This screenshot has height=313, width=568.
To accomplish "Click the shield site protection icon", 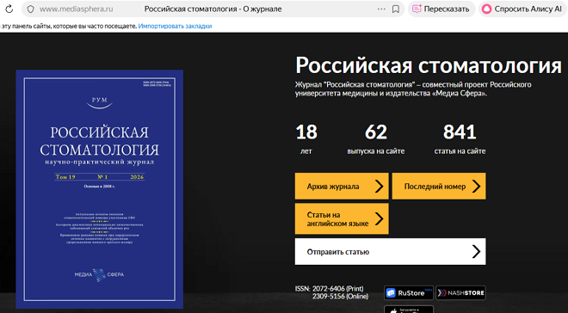I will pos(31,9).
